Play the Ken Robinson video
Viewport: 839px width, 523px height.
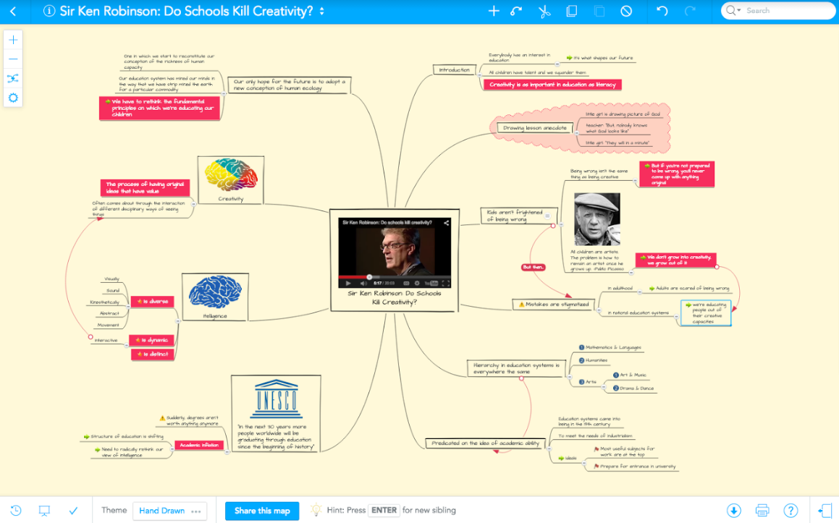(347, 283)
